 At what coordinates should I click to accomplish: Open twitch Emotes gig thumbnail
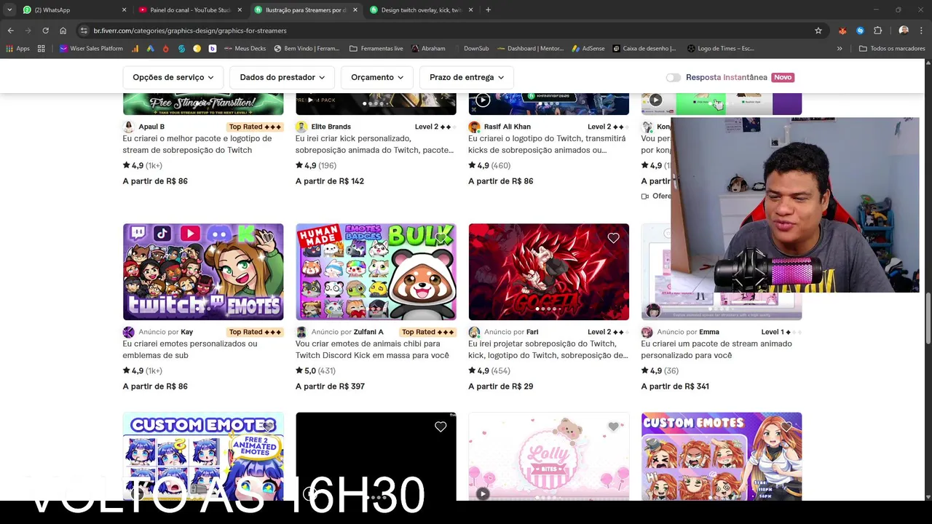click(x=203, y=271)
